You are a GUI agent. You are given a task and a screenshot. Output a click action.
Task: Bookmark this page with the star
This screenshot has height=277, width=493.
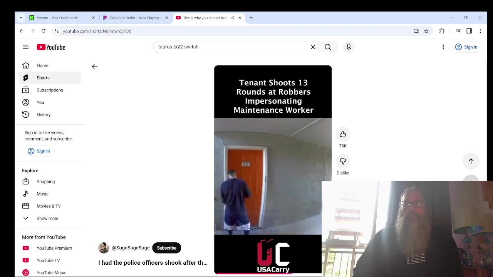(x=426, y=31)
